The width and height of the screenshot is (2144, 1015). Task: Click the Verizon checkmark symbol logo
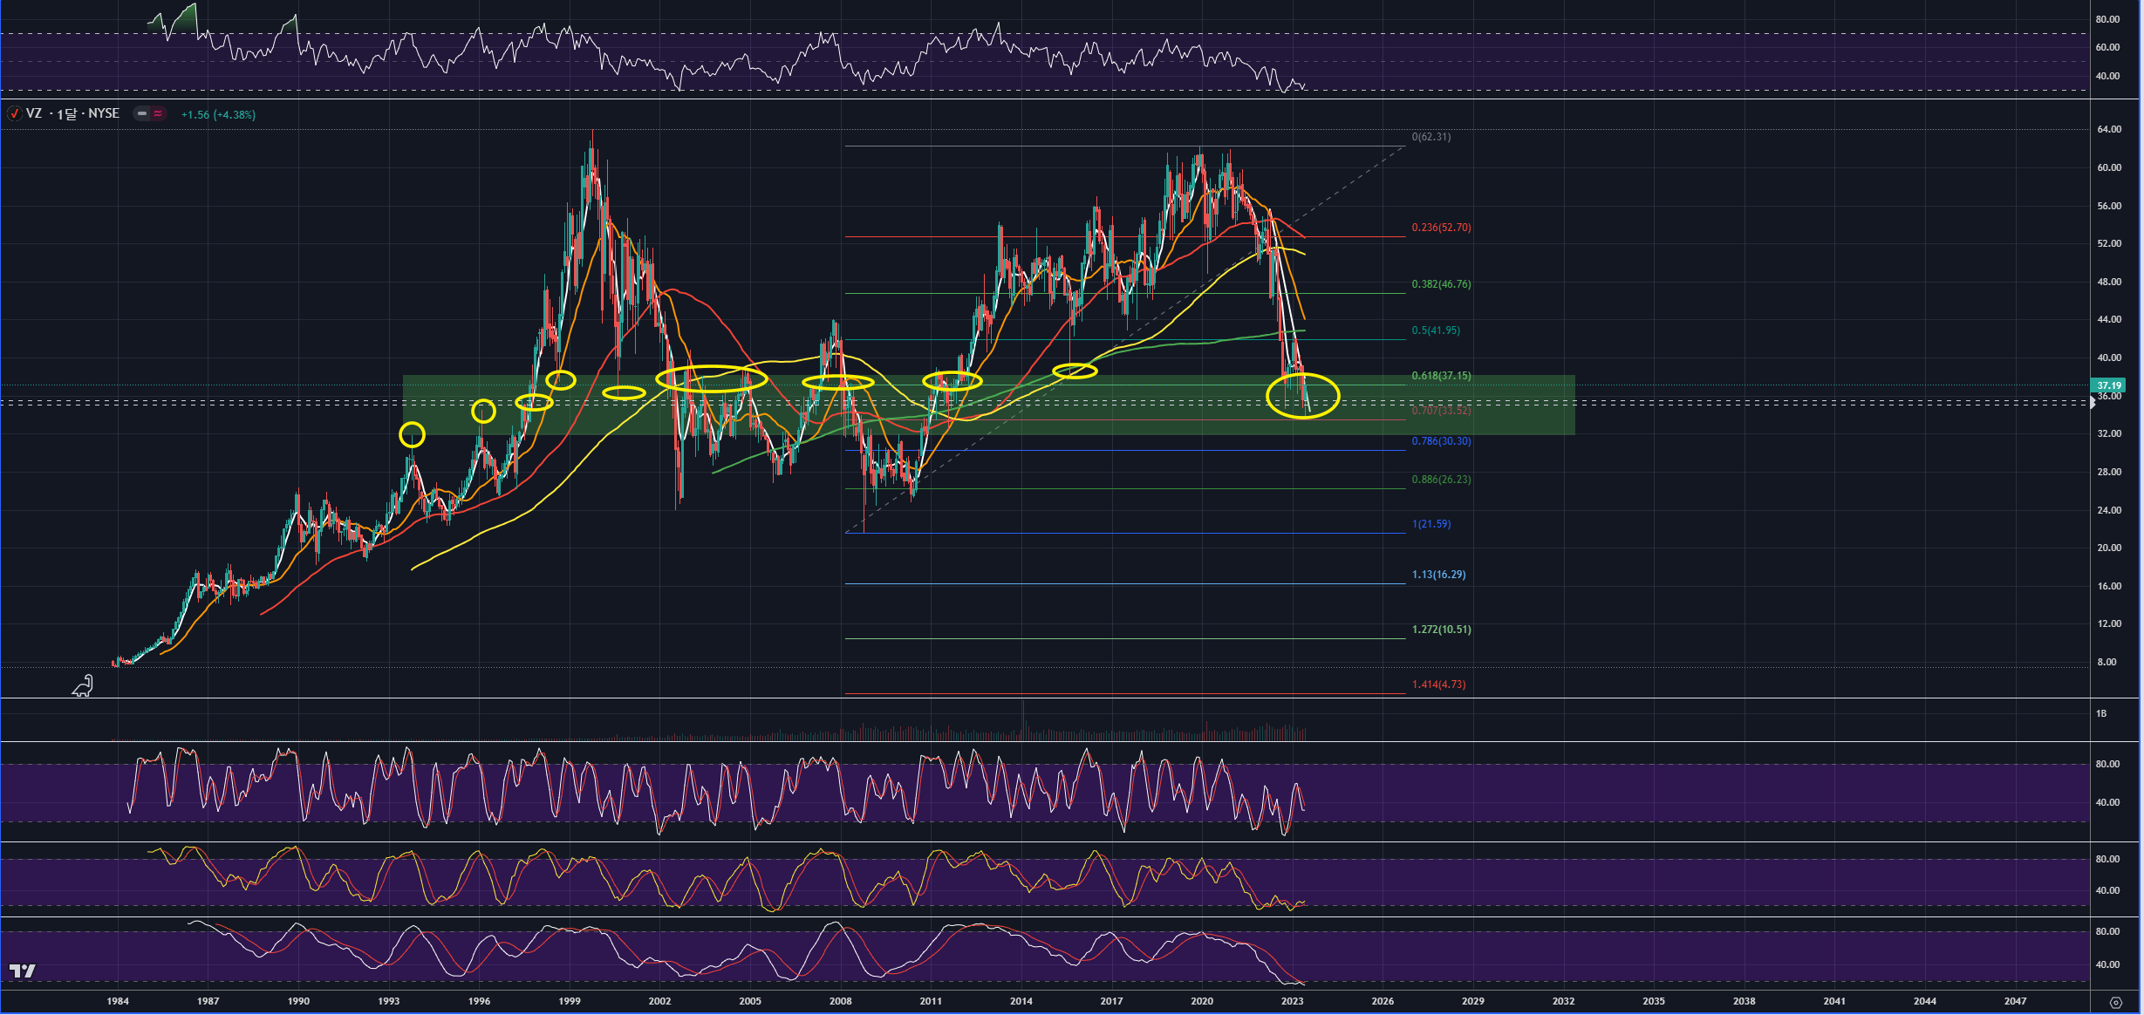click(14, 114)
